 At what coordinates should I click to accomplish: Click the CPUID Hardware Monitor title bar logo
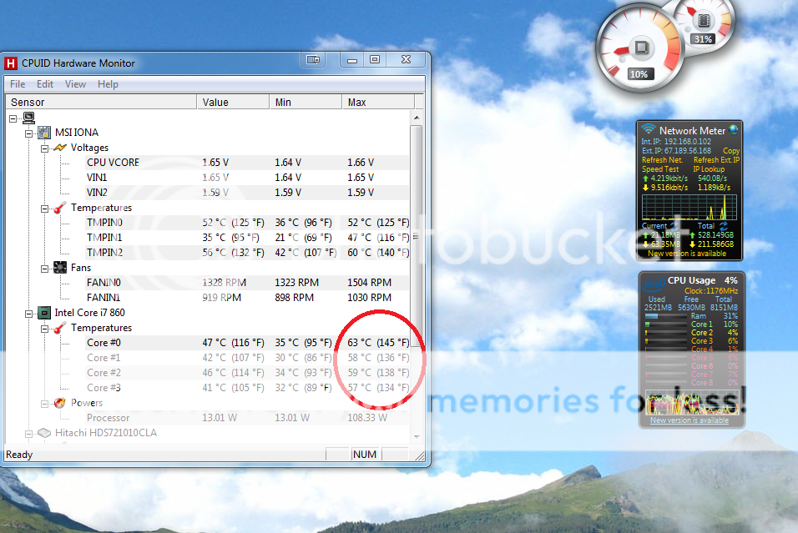coord(9,63)
